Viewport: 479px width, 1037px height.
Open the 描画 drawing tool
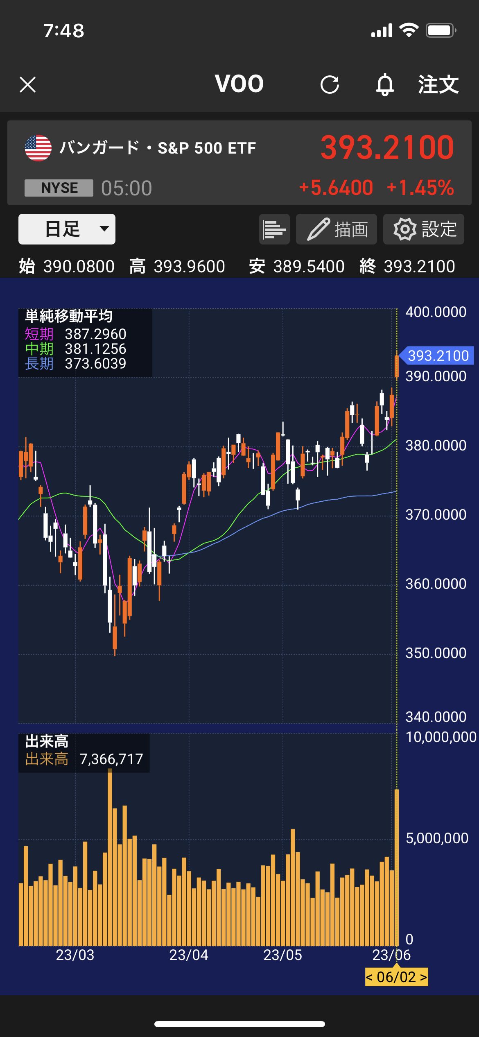[x=336, y=229]
